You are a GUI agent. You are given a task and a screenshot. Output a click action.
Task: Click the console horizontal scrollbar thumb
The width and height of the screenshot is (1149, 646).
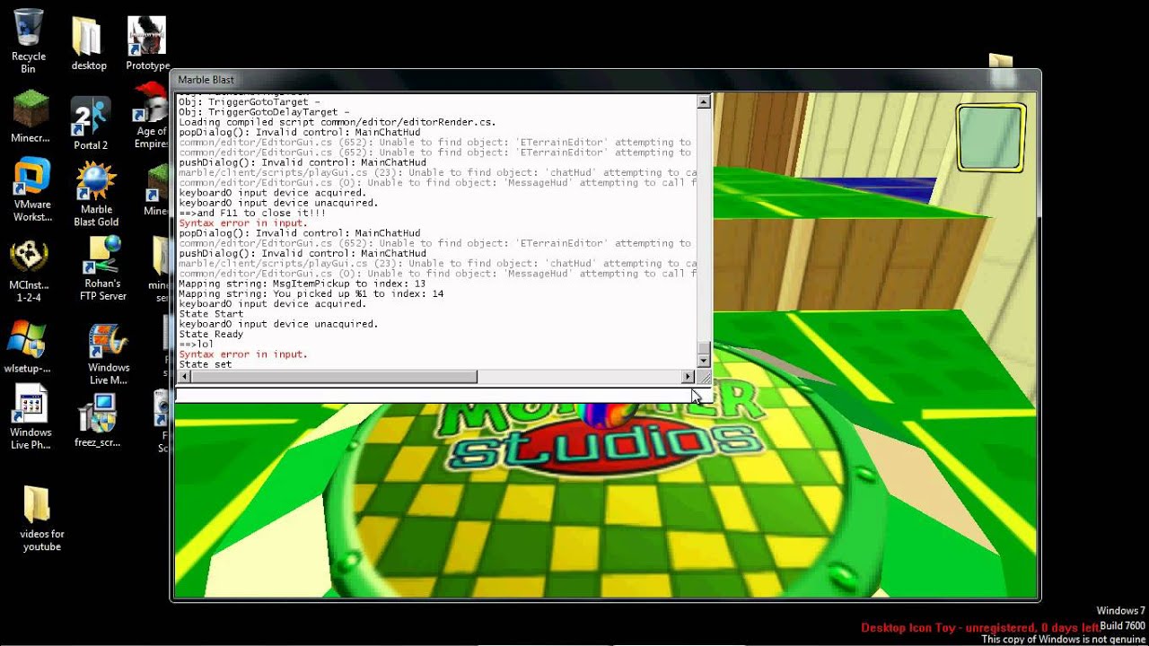coord(333,377)
